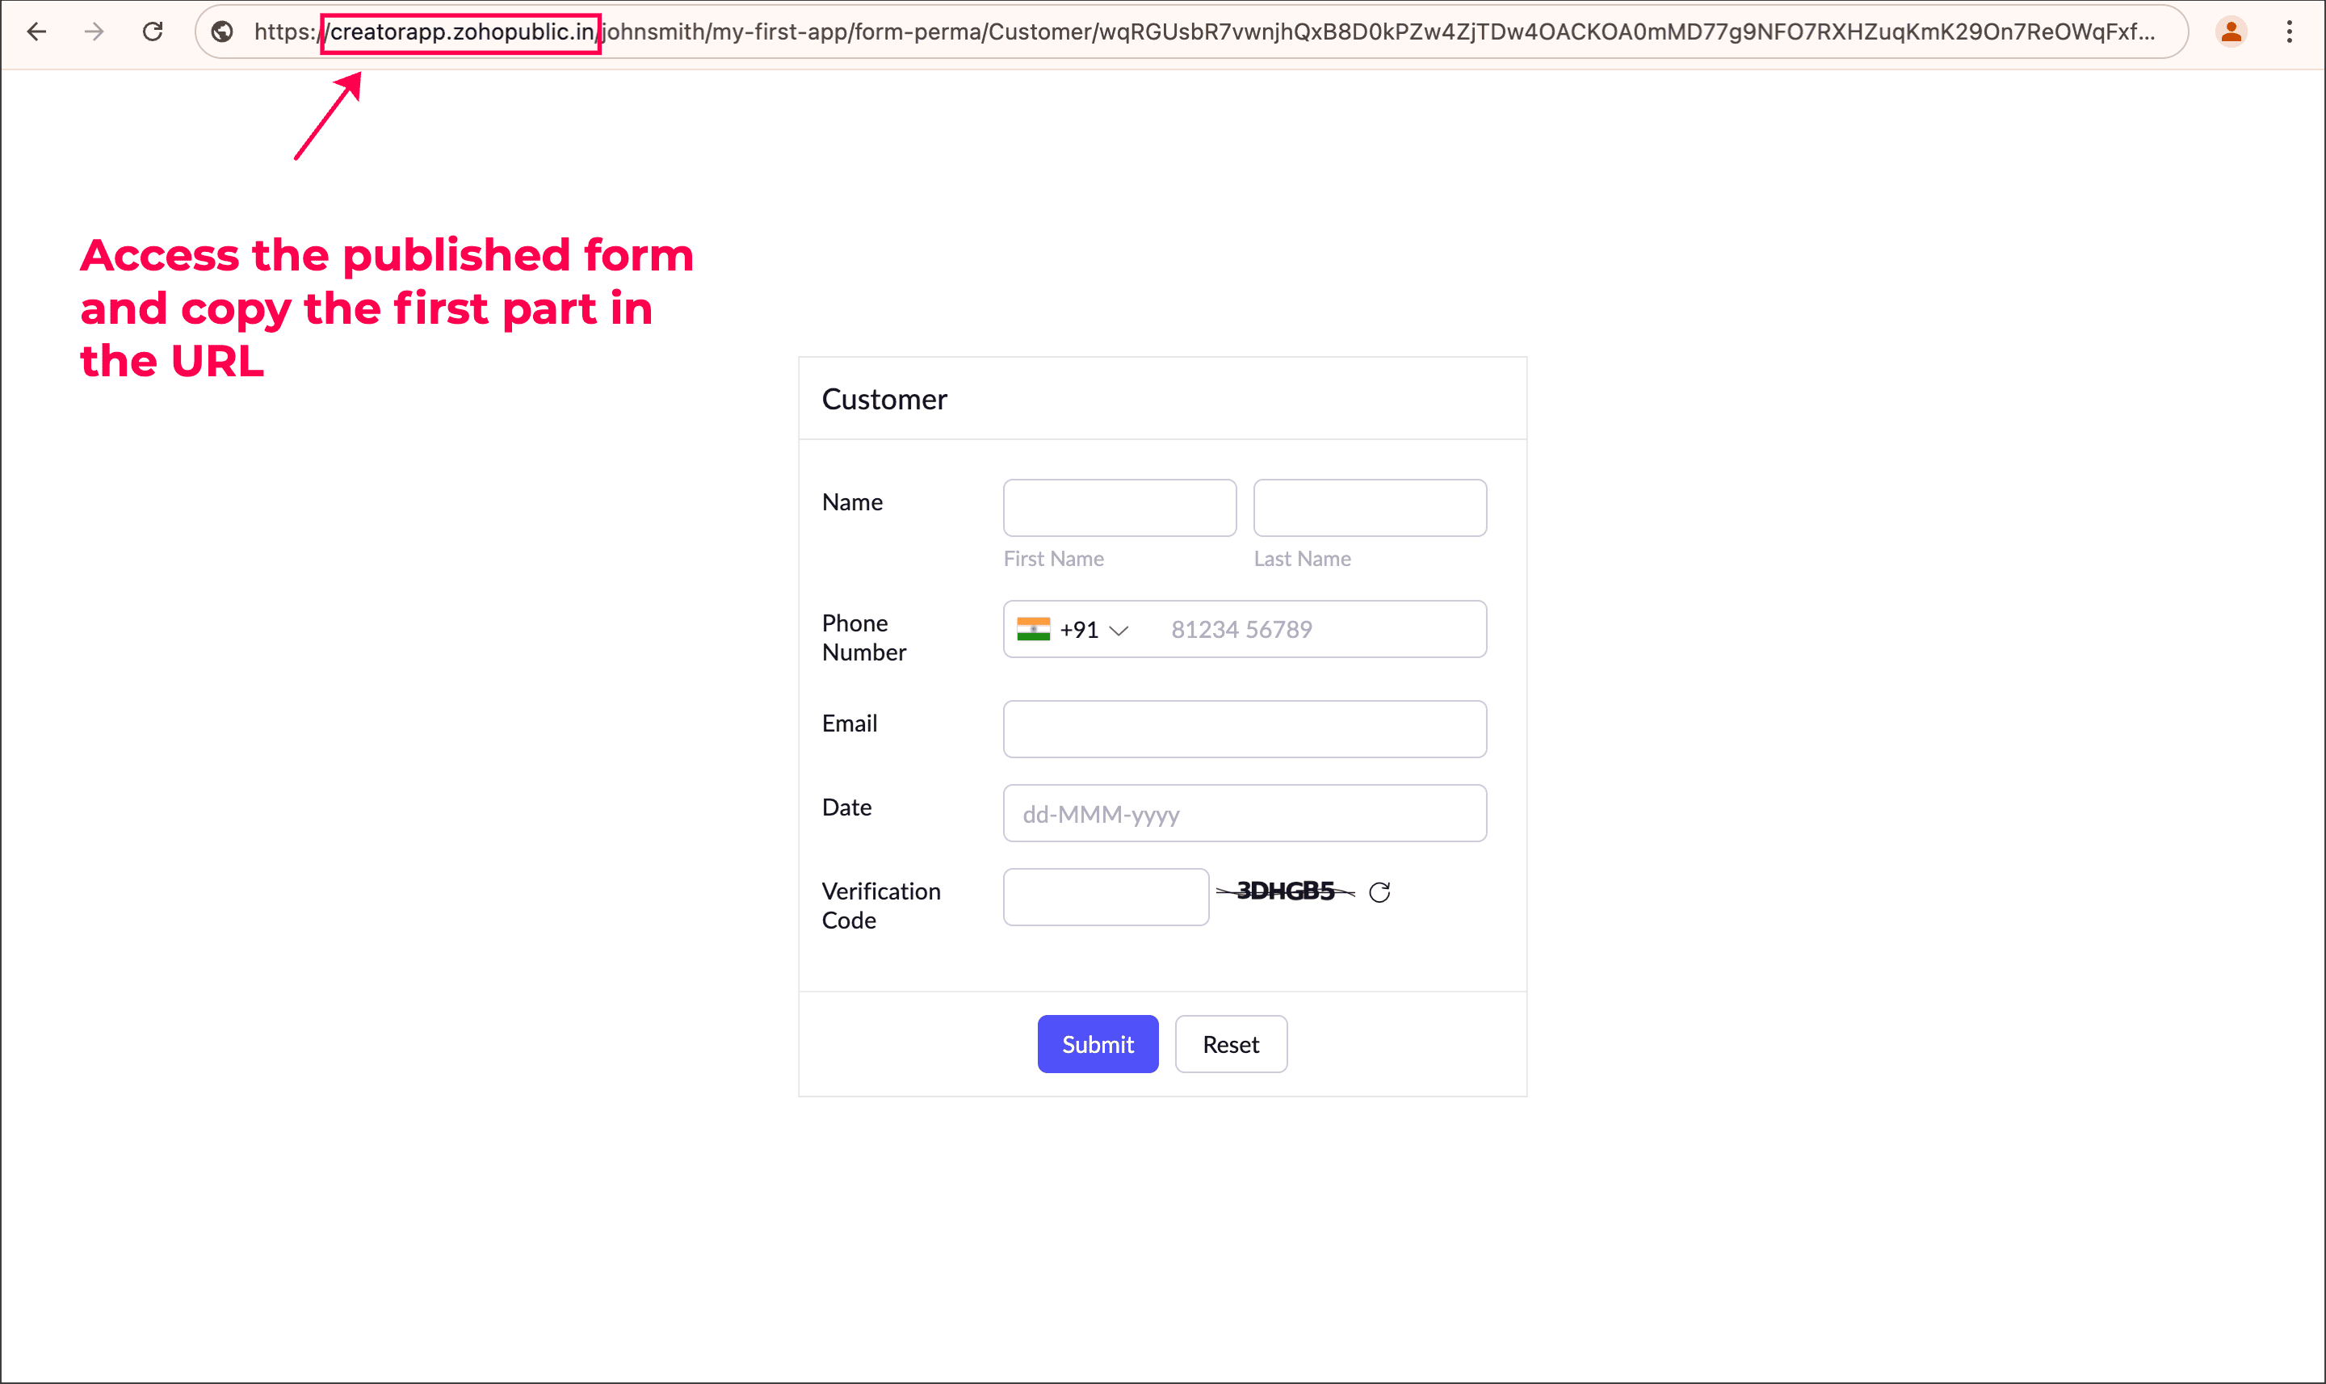Screen dimensions: 2326x1384
Task: Click into the Email field
Action: pyautogui.click(x=1244, y=729)
